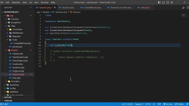The width and height of the screenshot is (189, 106).
Task: Close the Teachers.php tab
Action: (x=55, y=7)
